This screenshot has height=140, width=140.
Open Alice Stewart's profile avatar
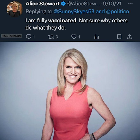[x=14, y=9]
